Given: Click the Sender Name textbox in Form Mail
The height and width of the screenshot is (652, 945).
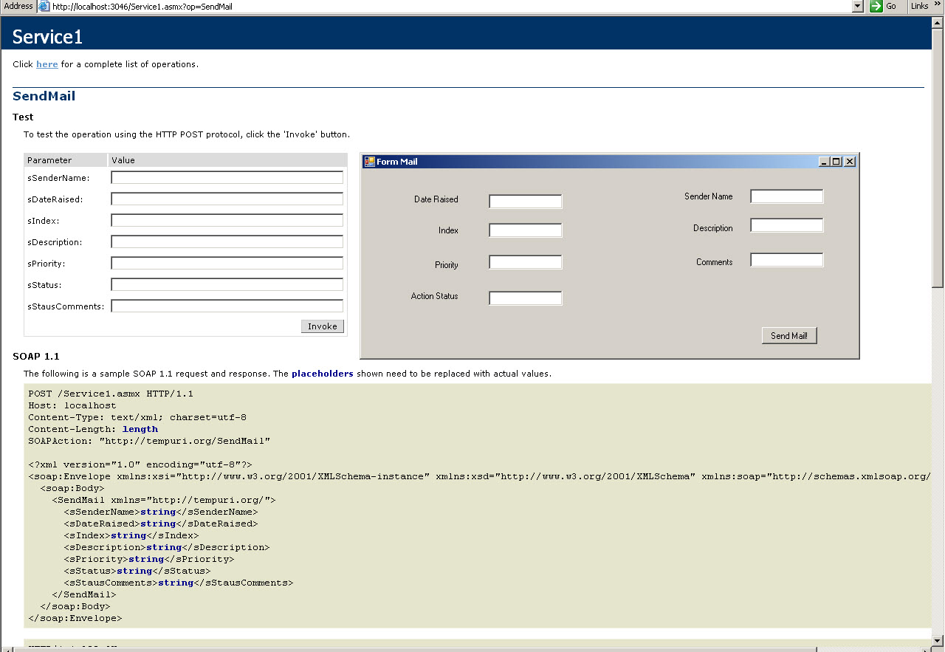Looking at the screenshot, I should (787, 196).
